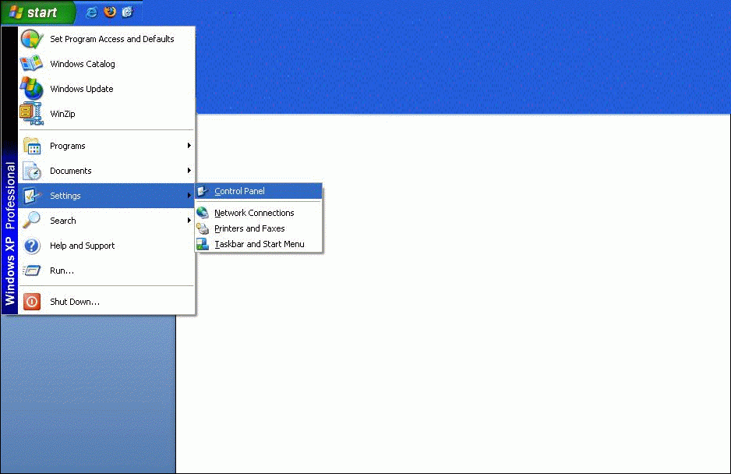Image resolution: width=731 pixels, height=474 pixels.
Task: Click the Windows Update globe icon
Action: (31, 88)
